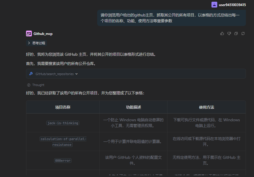Screen dimensions: 254x177
Task: Copy the Github_mcp response
Action: [x=236, y=33]
